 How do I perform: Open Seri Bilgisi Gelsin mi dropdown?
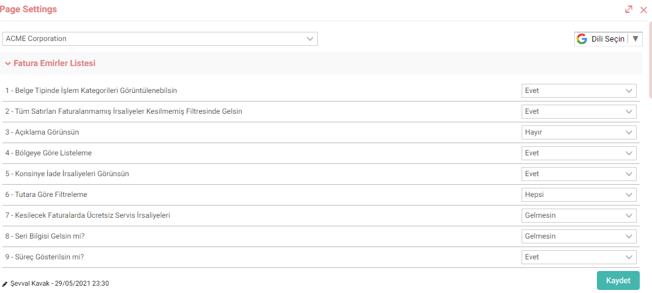click(579, 236)
